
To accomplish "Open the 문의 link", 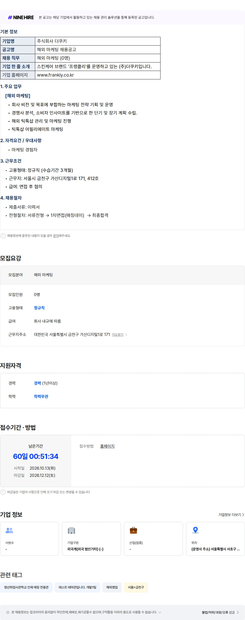I will [x=56, y=236].
